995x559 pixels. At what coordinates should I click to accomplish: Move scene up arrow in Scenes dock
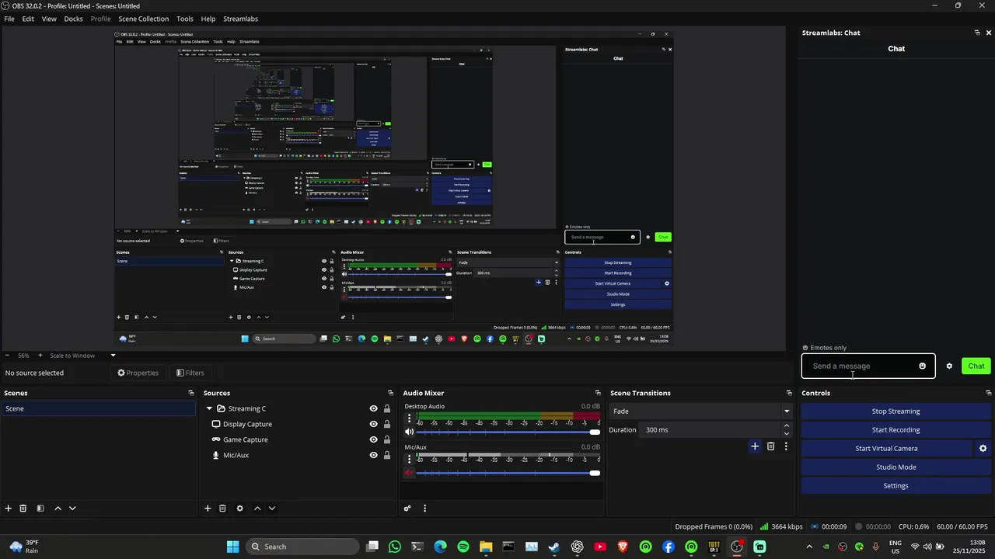point(58,509)
